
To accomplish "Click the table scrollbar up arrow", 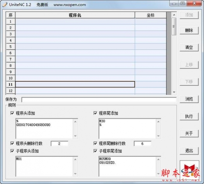I will [x=174, y=15].
